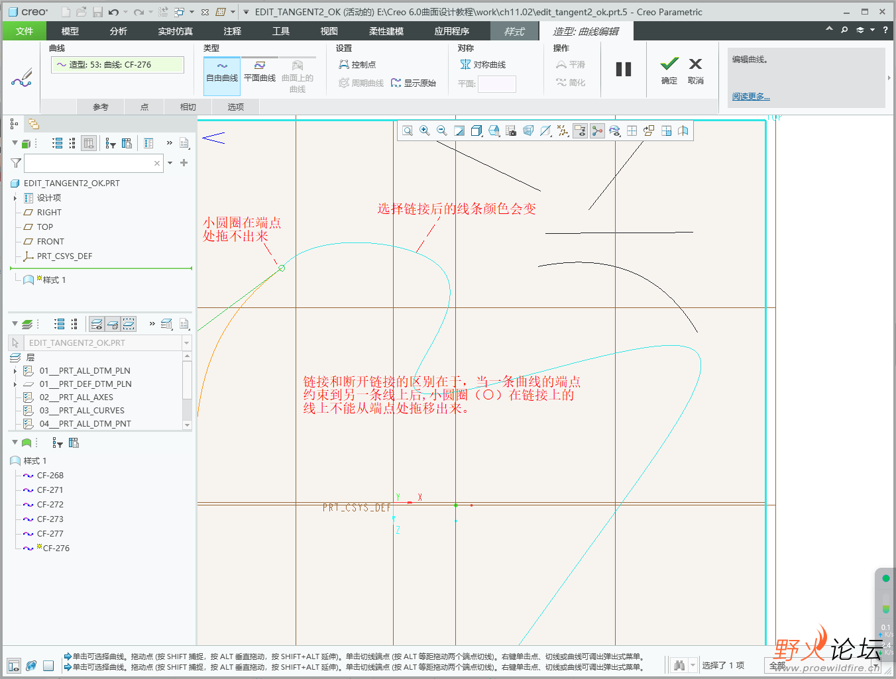Click Refit icon in graphics toolbar
The image size is (896, 679).
[408, 131]
